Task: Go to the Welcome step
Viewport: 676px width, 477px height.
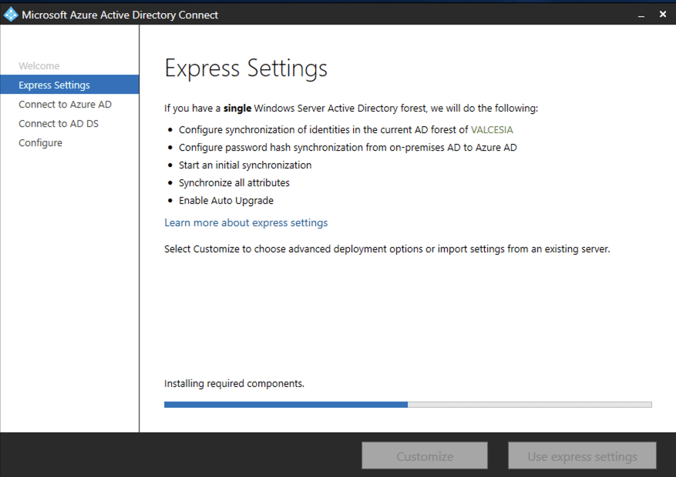Action: 39,66
